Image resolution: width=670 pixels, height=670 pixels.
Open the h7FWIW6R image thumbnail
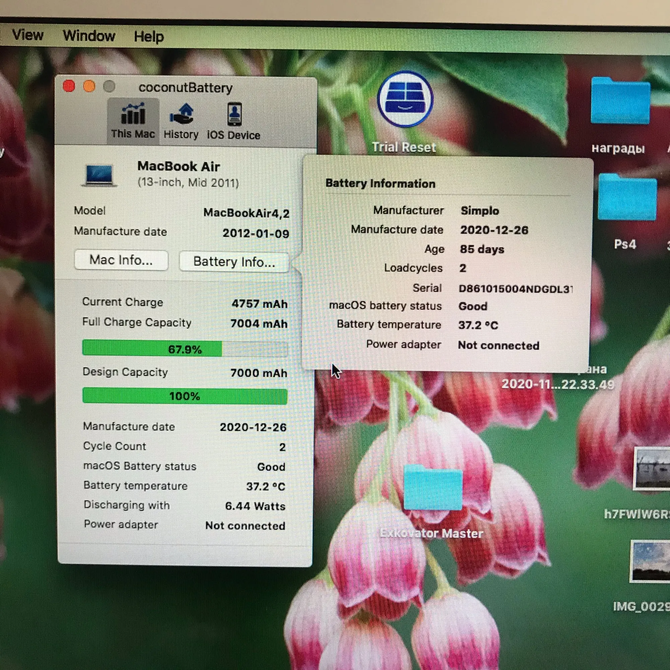coord(652,469)
